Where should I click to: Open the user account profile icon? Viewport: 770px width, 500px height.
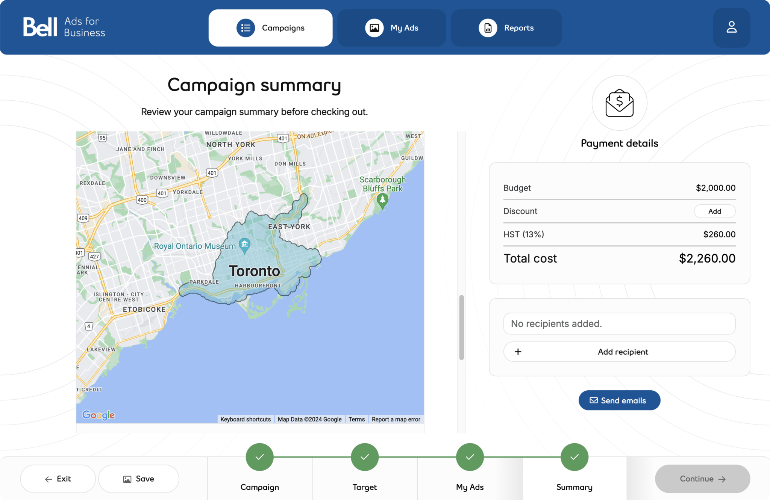point(731,26)
